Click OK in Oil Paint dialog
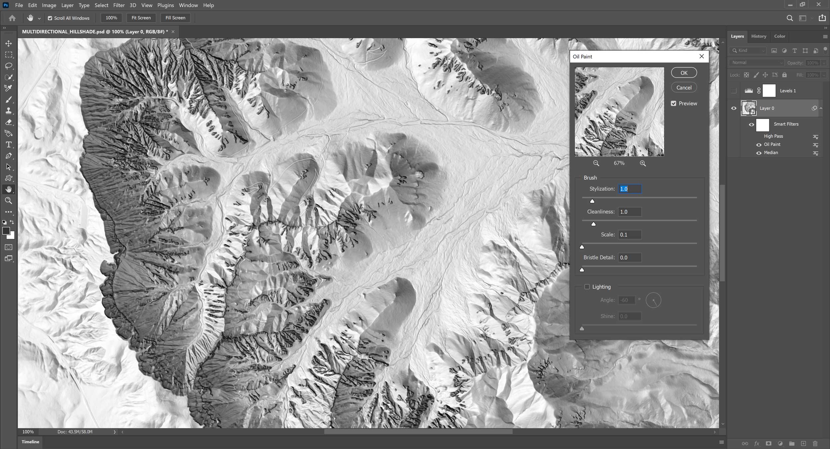830x449 pixels. click(684, 73)
